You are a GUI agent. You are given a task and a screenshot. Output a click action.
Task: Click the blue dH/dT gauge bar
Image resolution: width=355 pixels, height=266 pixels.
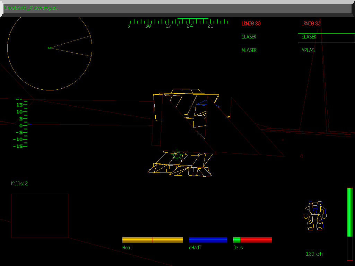click(208, 240)
